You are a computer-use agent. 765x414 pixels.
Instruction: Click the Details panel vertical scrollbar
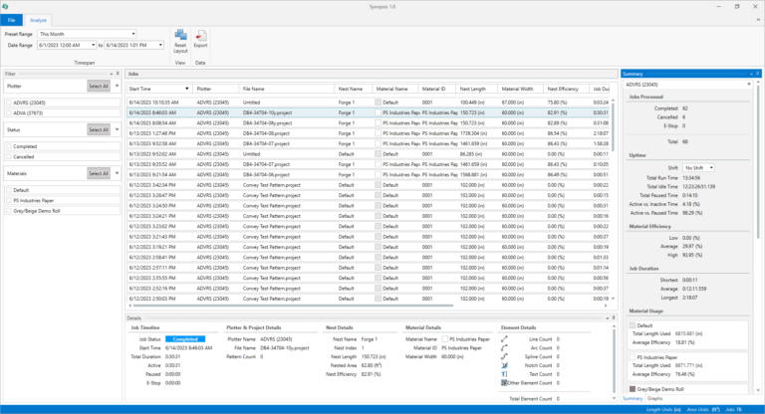614,361
